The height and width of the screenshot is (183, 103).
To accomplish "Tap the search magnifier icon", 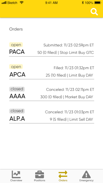I will point(94,12).
